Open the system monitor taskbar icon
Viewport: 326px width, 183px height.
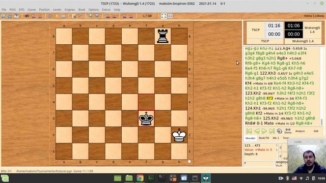[151, 178]
